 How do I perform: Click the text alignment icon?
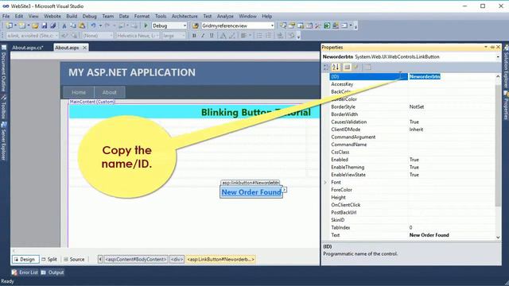pyautogui.click(x=243, y=36)
